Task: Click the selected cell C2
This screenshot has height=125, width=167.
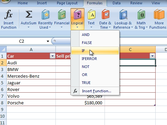Action: tap(137, 63)
